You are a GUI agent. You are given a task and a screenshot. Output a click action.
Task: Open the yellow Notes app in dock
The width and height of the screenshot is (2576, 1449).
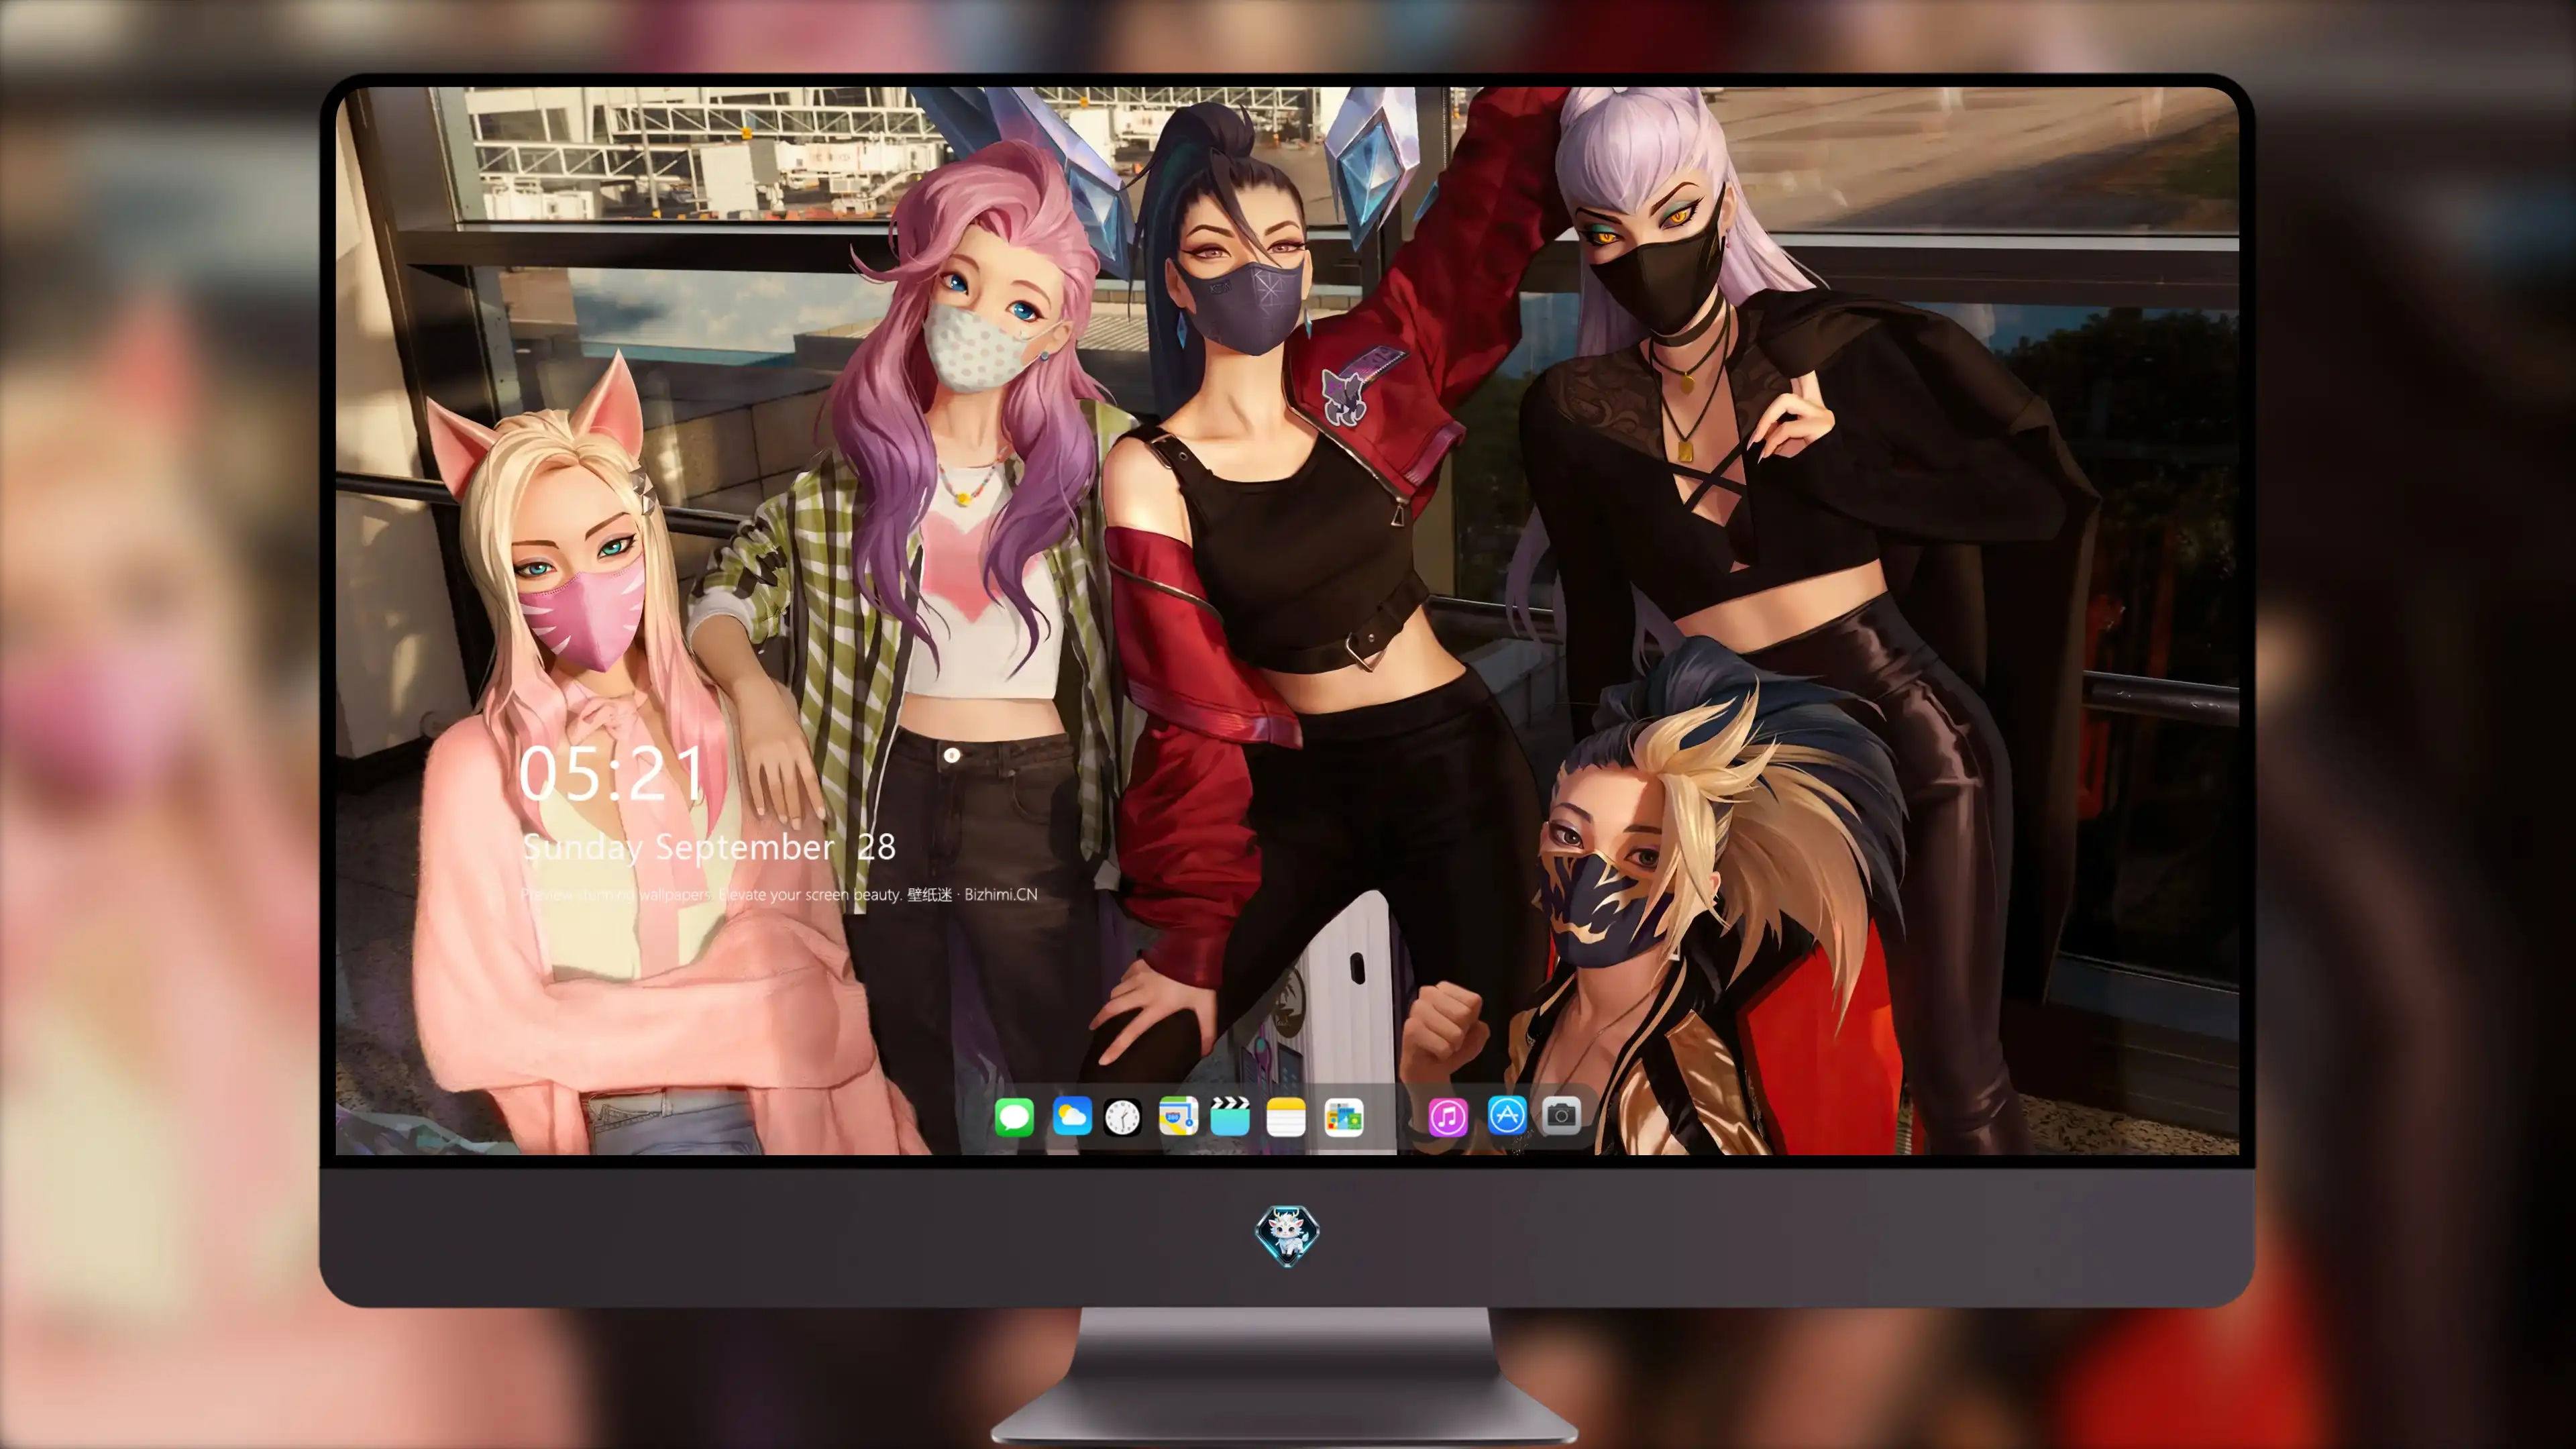pos(1286,1117)
